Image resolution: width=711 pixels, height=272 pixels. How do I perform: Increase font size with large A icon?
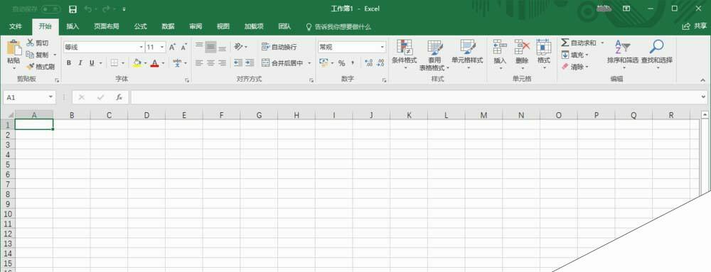(x=172, y=47)
